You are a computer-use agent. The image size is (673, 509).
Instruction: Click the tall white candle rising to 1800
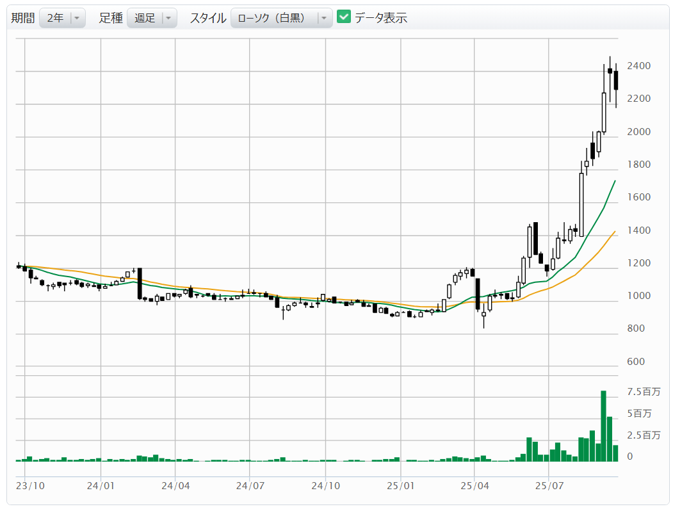[581, 204]
